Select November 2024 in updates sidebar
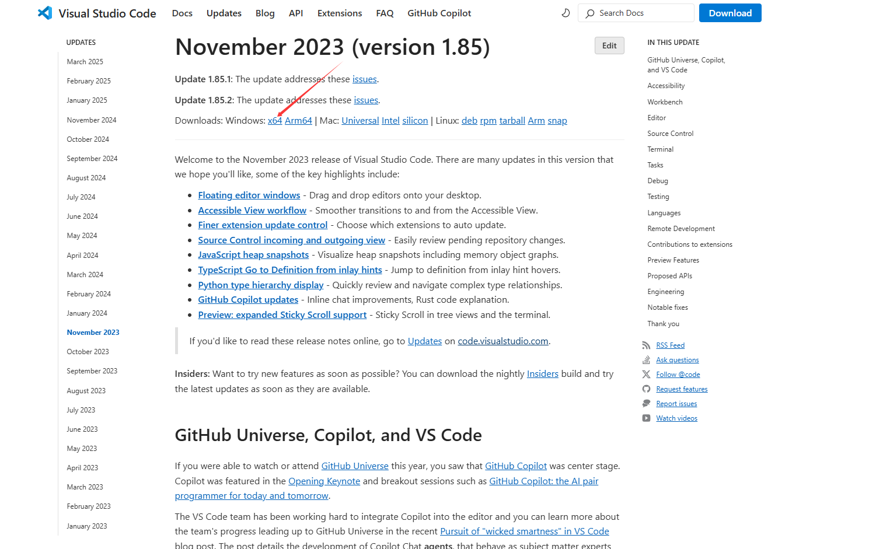The image size is (869, 549). click(x=92, y=120)
